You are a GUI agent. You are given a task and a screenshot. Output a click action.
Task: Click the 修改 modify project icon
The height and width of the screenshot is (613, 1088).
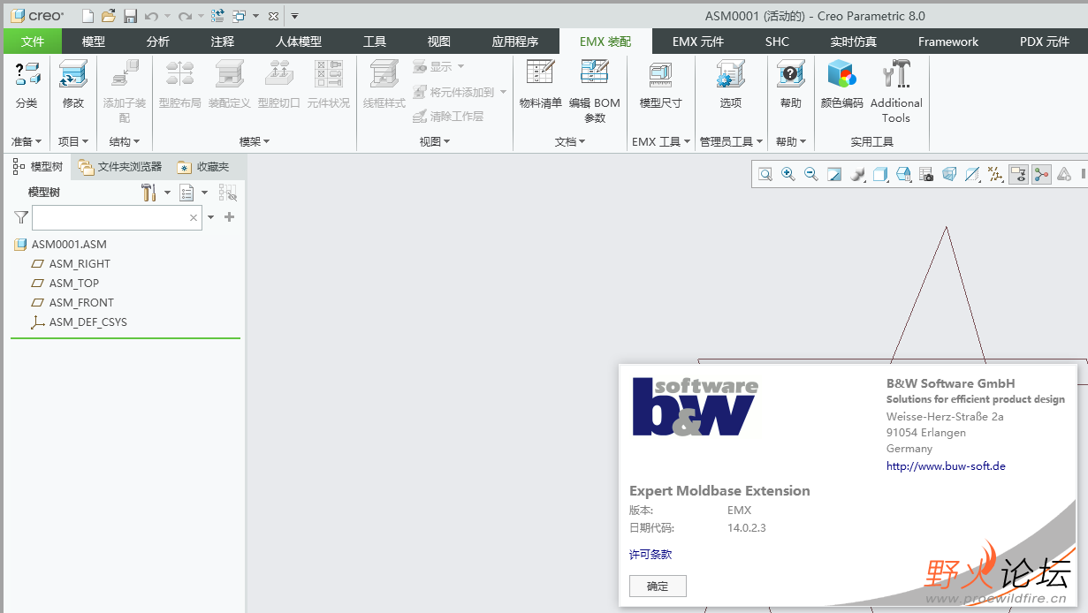pos(72,75)
